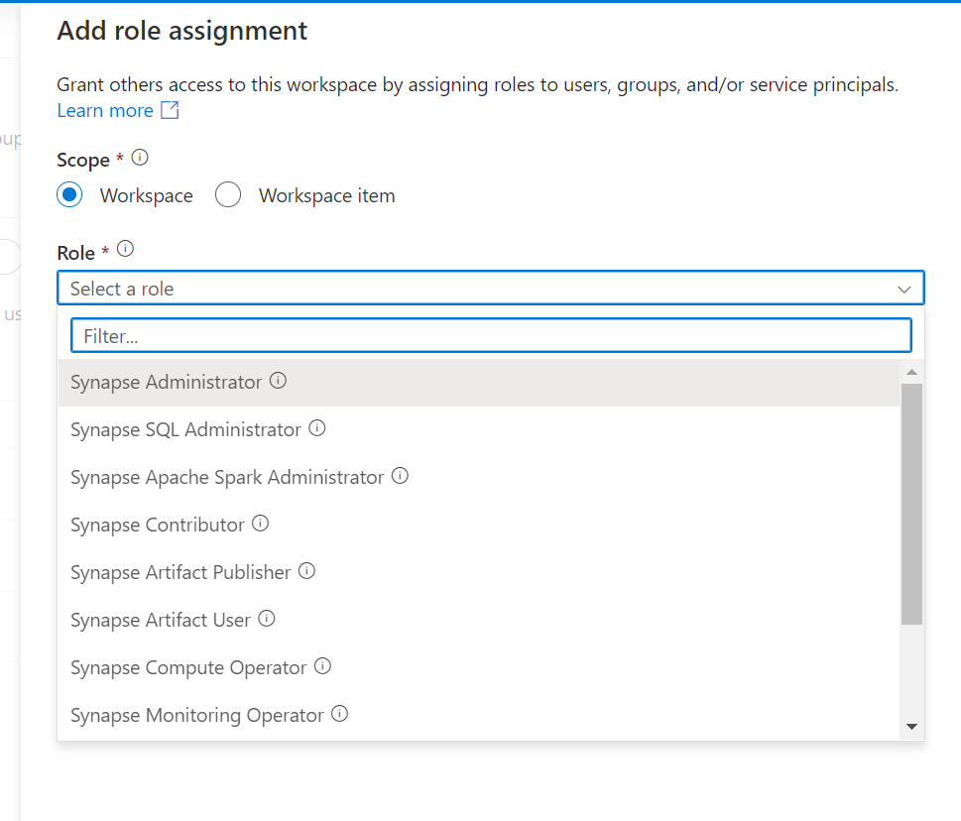The width and height of the screenshot is (961, 821).
Task: Open the Role info tooltip icon
Action: 125,249
